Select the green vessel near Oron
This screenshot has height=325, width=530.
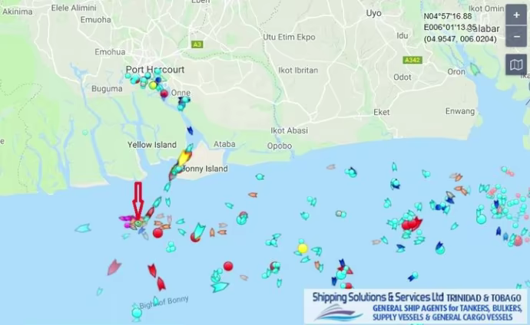click(475, 70)
